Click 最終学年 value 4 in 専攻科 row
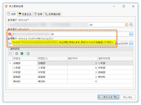This screenshot has height=105, width=141. click(82, 81)
